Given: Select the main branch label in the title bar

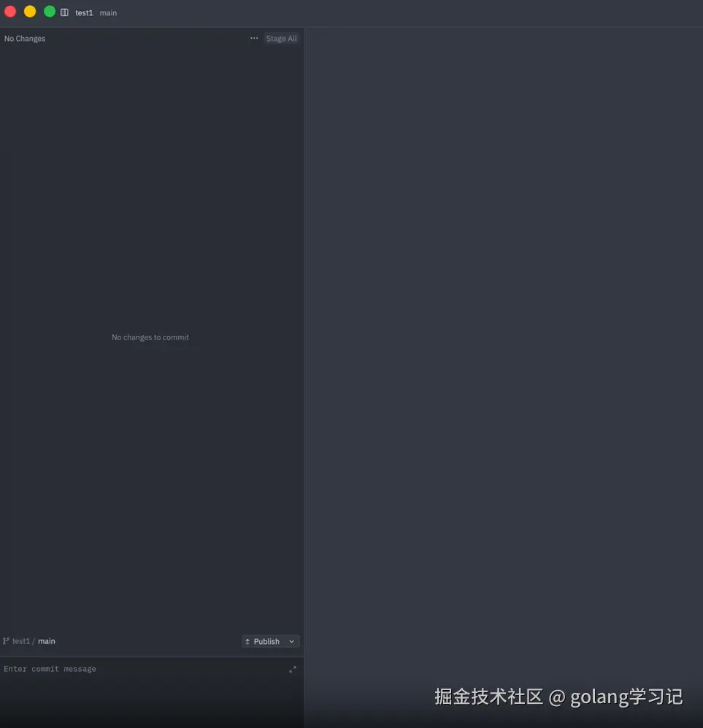Looking at the screenshot, I should pos(108,12).
